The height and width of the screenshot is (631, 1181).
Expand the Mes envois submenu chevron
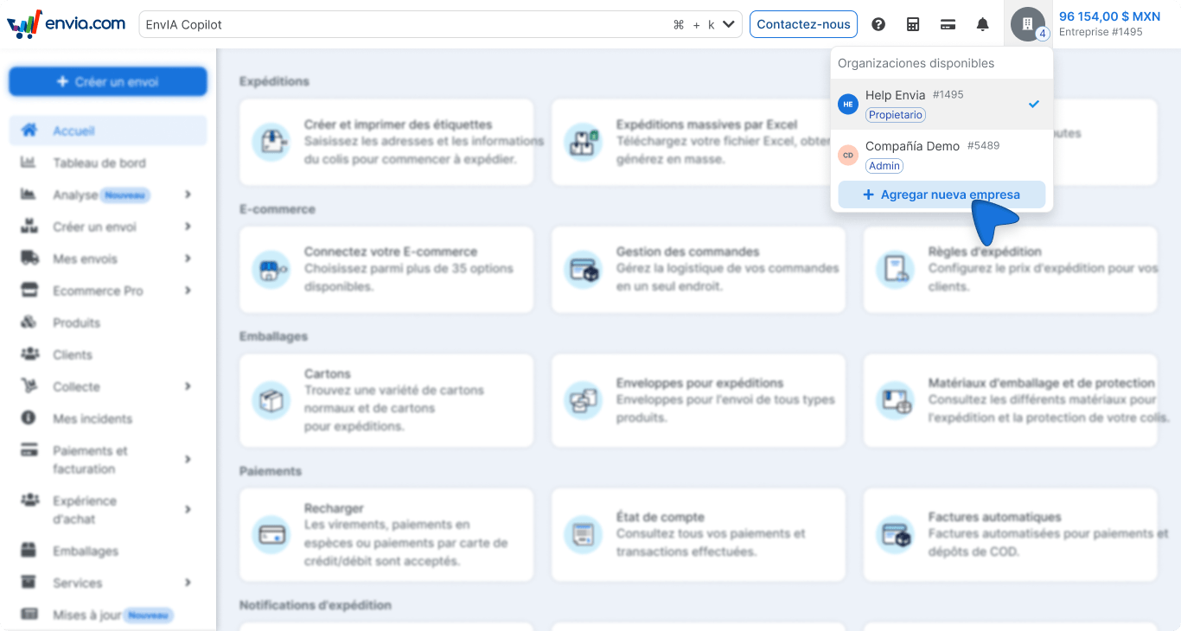click(188, 259)
